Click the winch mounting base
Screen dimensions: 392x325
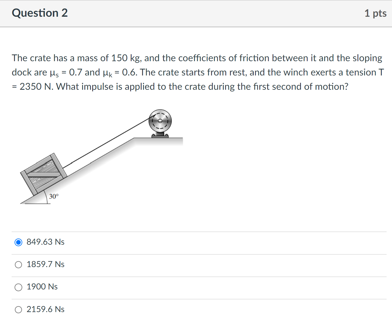(x=160, y=135)
